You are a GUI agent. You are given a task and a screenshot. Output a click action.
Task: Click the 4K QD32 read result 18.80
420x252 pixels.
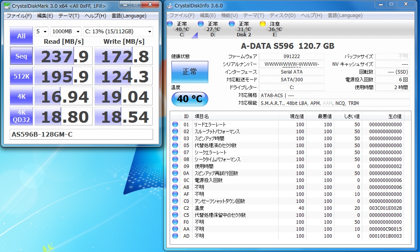(x=64, y=117)
